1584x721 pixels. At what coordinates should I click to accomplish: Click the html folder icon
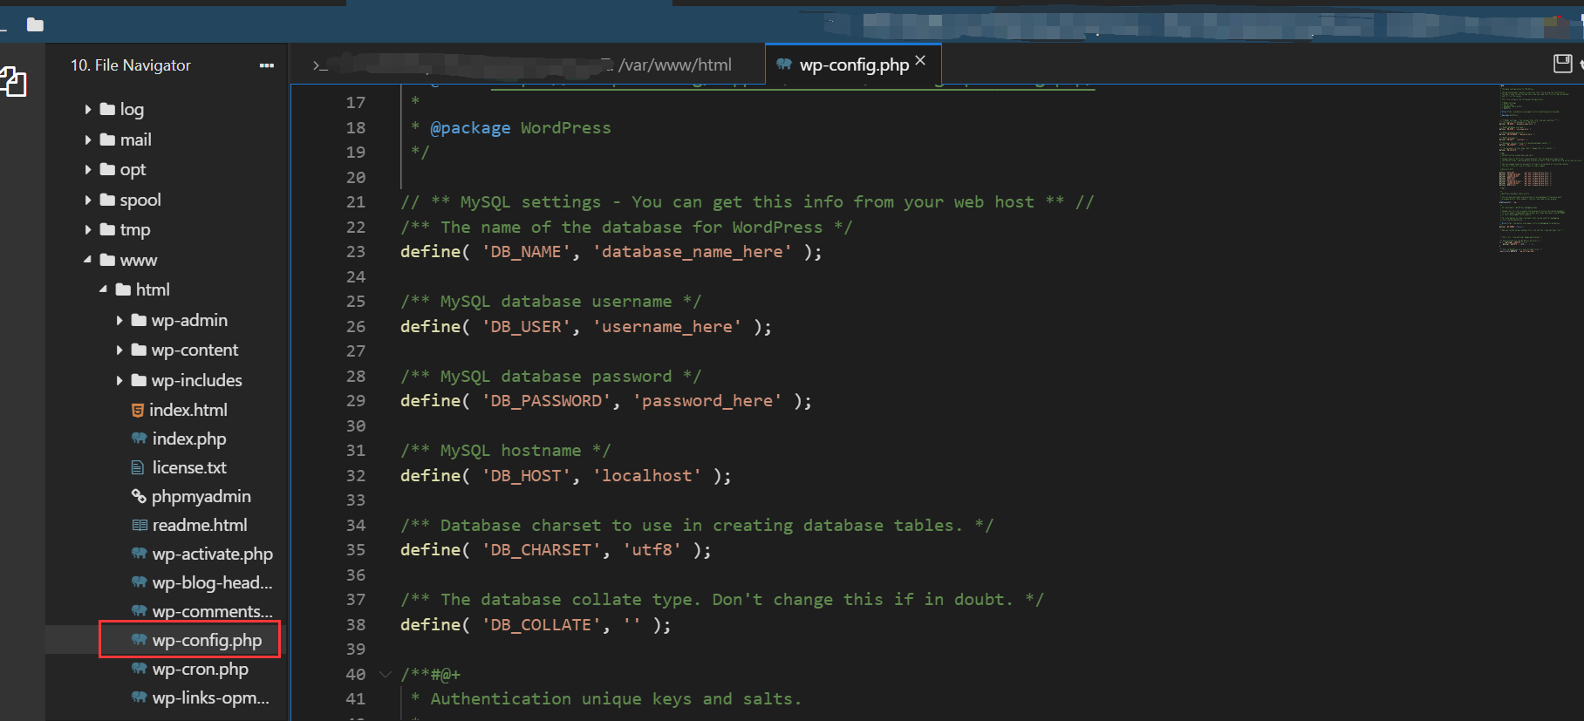point(123,289)
